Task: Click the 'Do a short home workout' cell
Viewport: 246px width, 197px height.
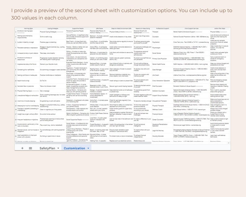Action: [53, 114]
